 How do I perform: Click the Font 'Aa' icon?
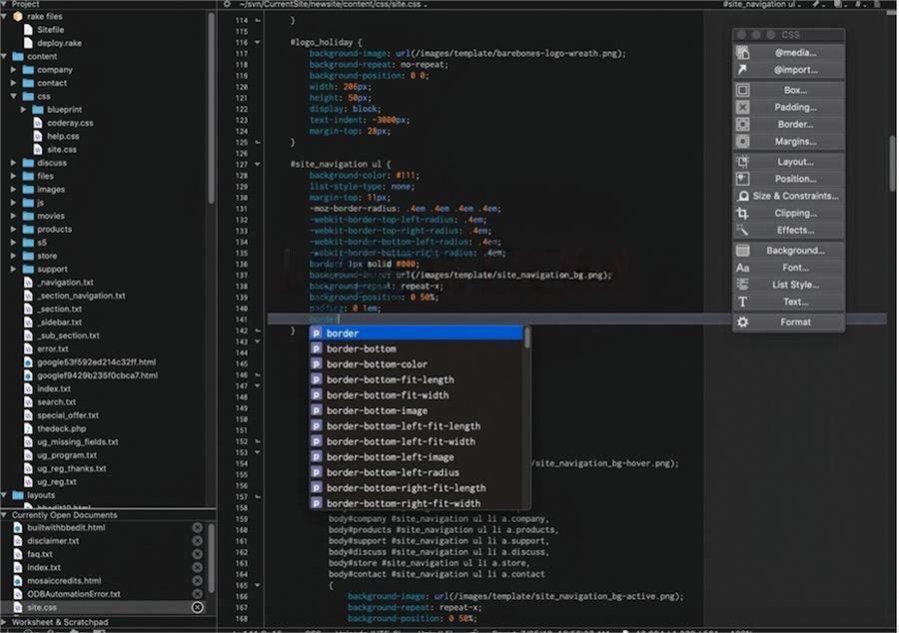(743, 268)
